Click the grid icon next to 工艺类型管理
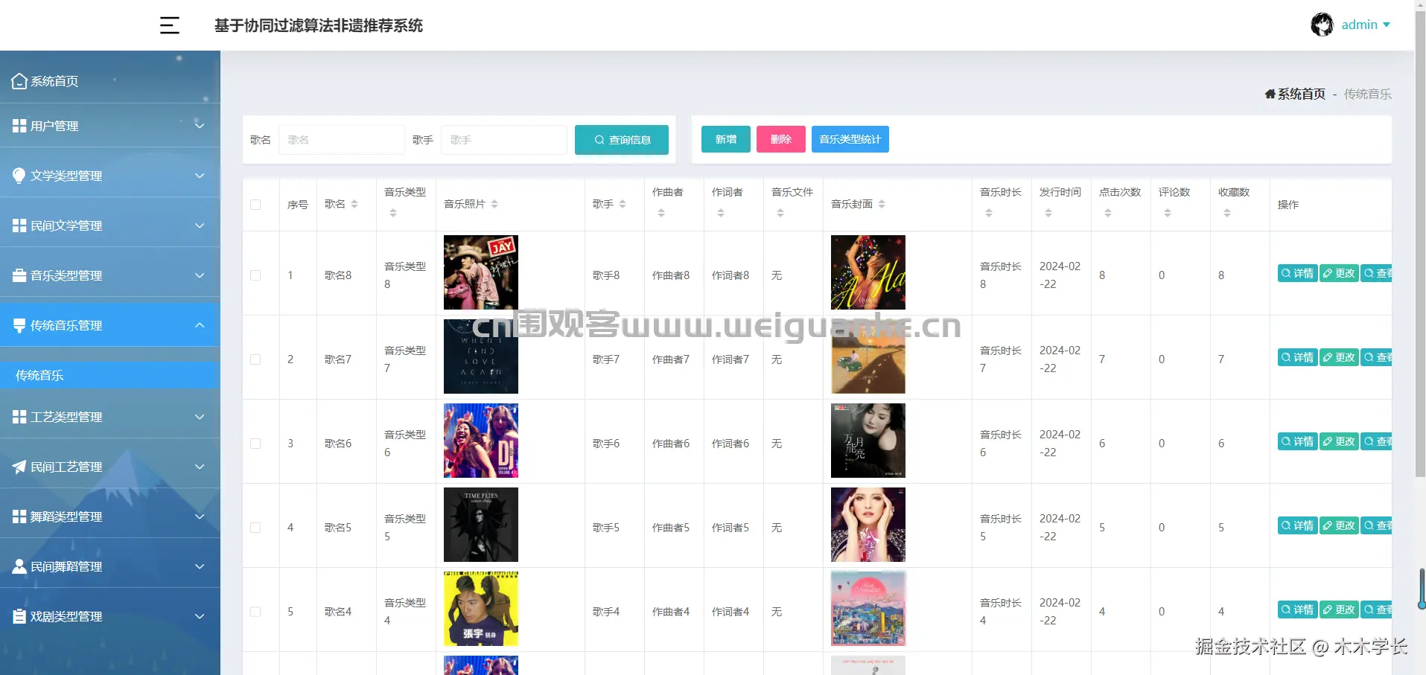The width and height of the screenshot is (1426, 675). [19, 417]
